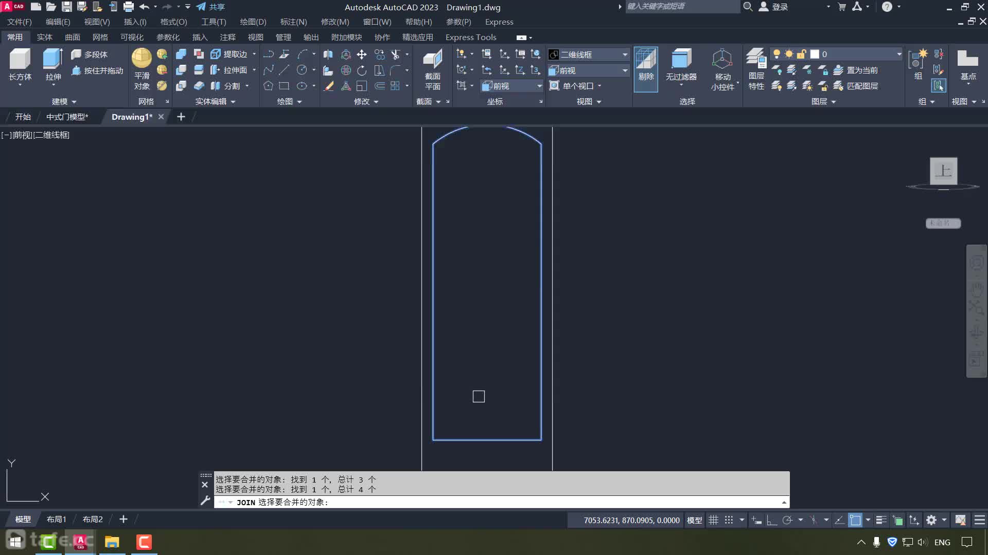Click the 置为当前 make current layer button
The image size is (988, 555).
click(856, 70)
